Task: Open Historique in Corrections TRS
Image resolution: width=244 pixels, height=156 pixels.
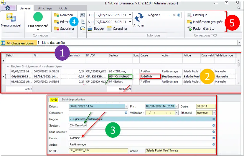Action: 197,15
